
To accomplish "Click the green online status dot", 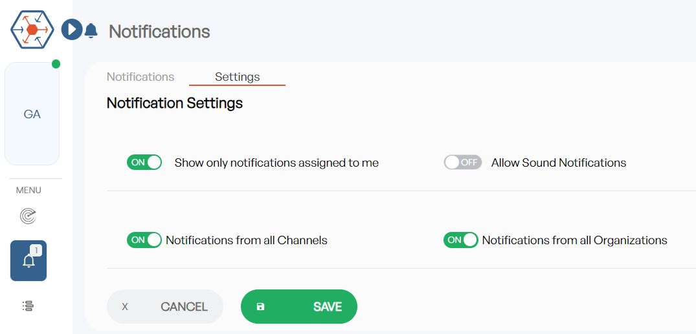I will point(56,64).
